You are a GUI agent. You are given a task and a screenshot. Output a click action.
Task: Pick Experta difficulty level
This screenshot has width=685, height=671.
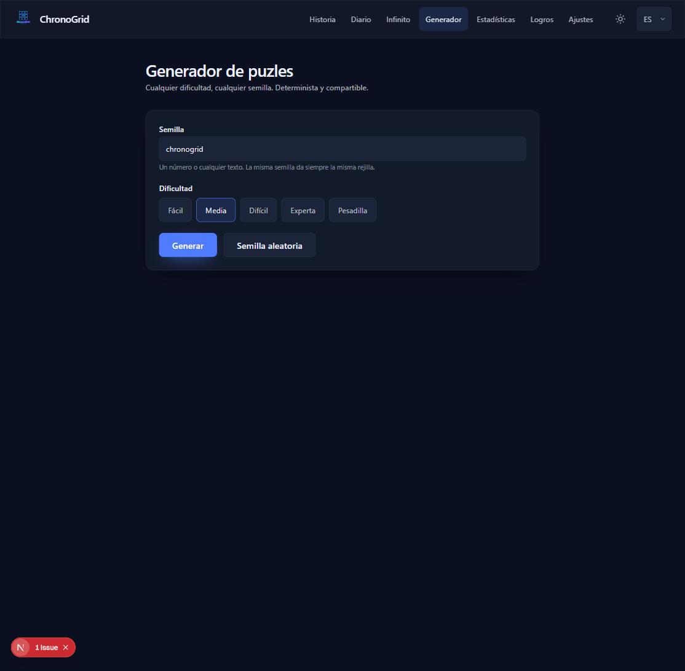click(303, 210)
